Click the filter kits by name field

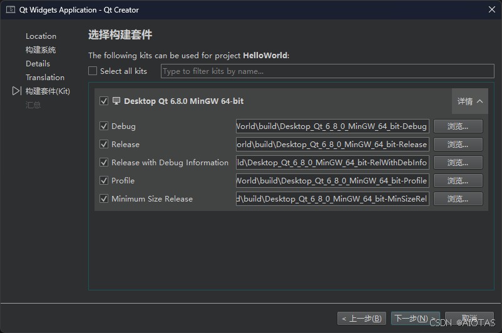point(327,71)
